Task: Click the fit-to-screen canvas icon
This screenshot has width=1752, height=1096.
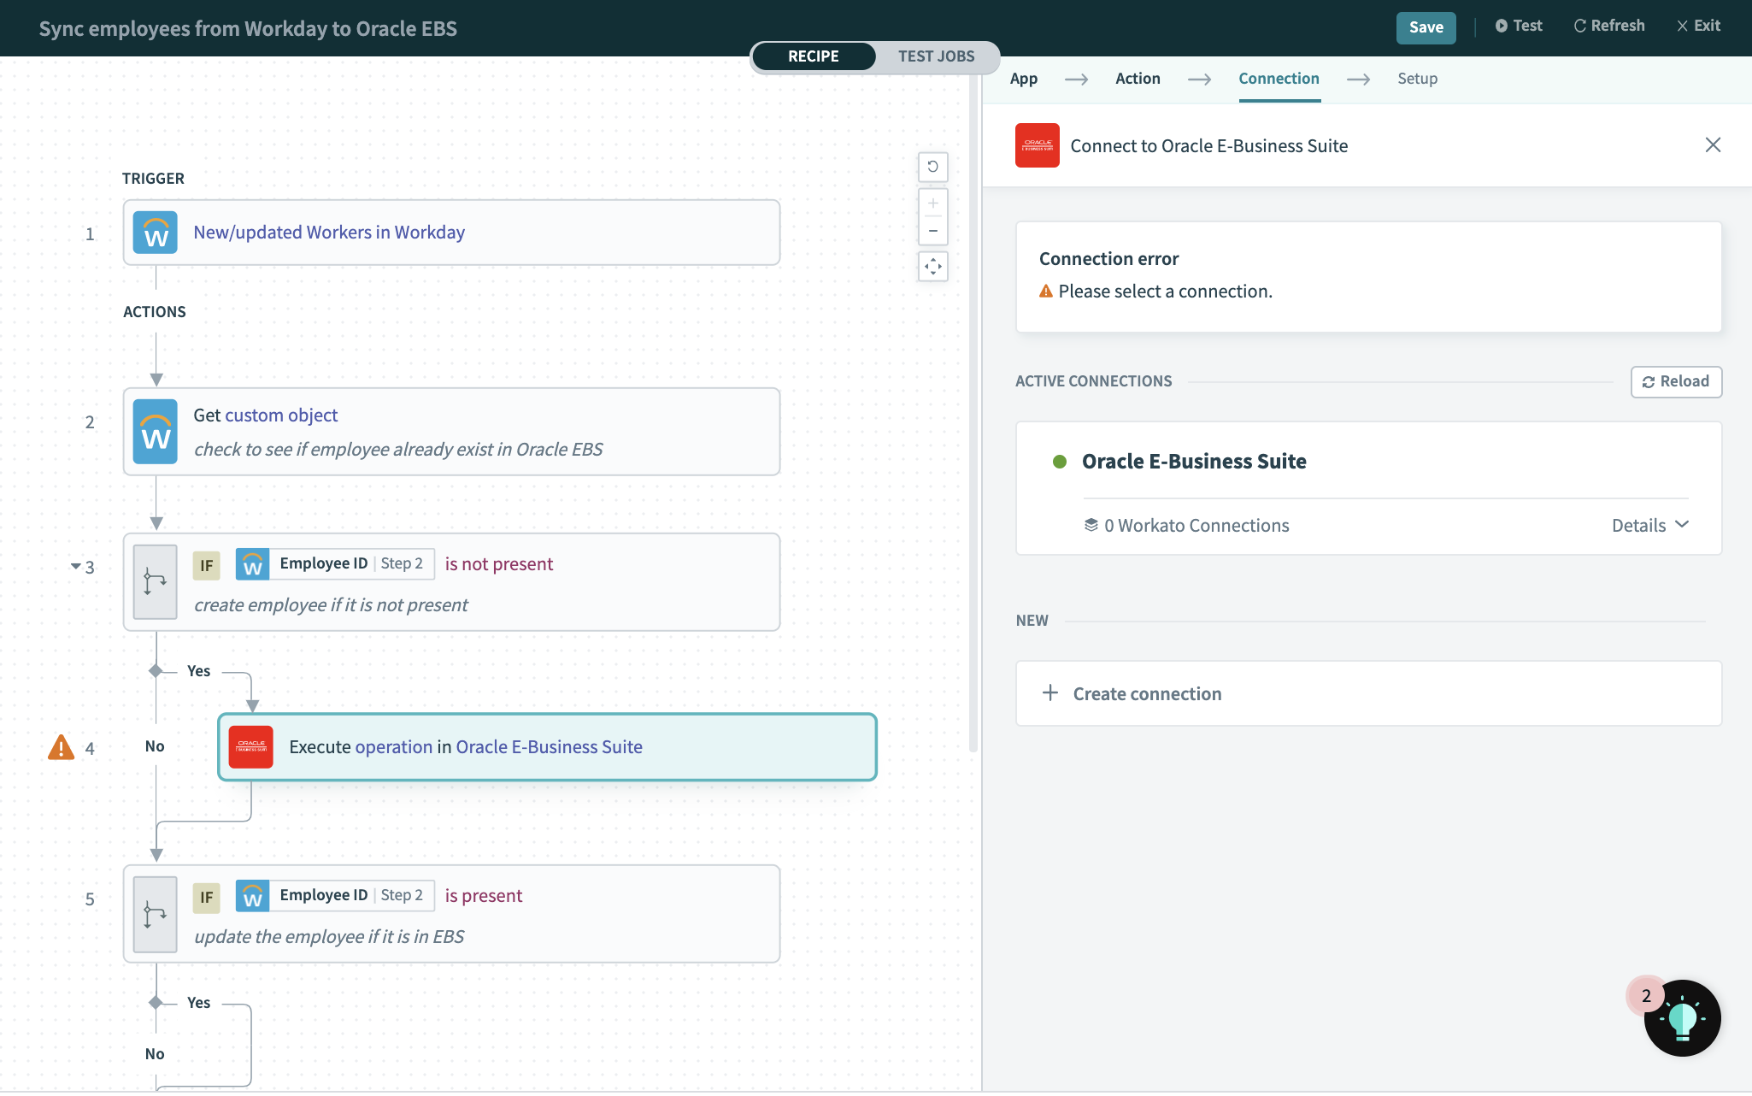Action: point(932,267)
